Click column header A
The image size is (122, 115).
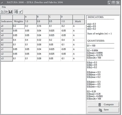click(x=31, y=17)
